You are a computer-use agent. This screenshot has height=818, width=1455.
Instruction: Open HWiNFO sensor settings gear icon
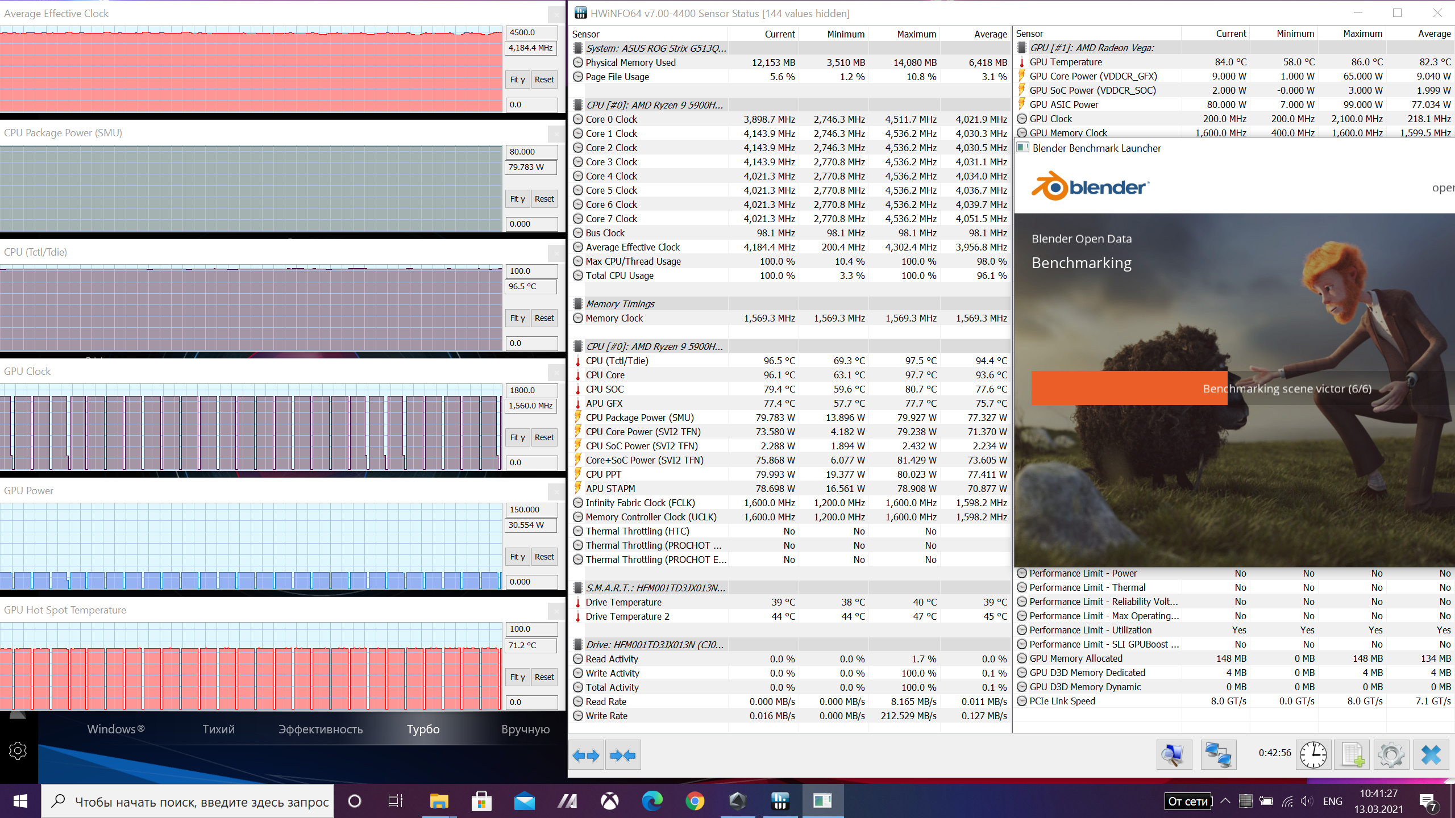click(x=1391, y=755)
